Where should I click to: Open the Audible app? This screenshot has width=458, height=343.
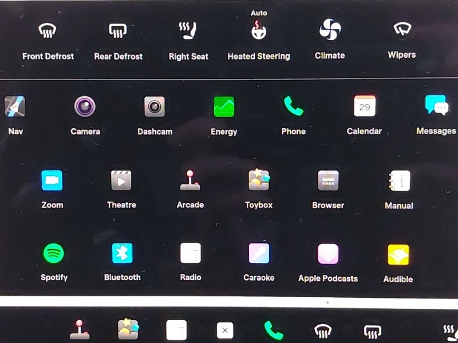tap(398, 254)
